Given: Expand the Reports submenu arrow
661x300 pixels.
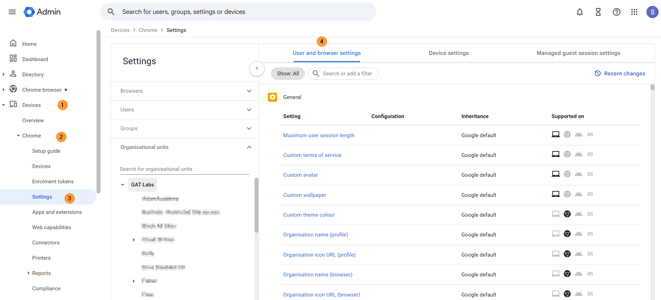Looking at the screenshot, I should click(28, 273).
